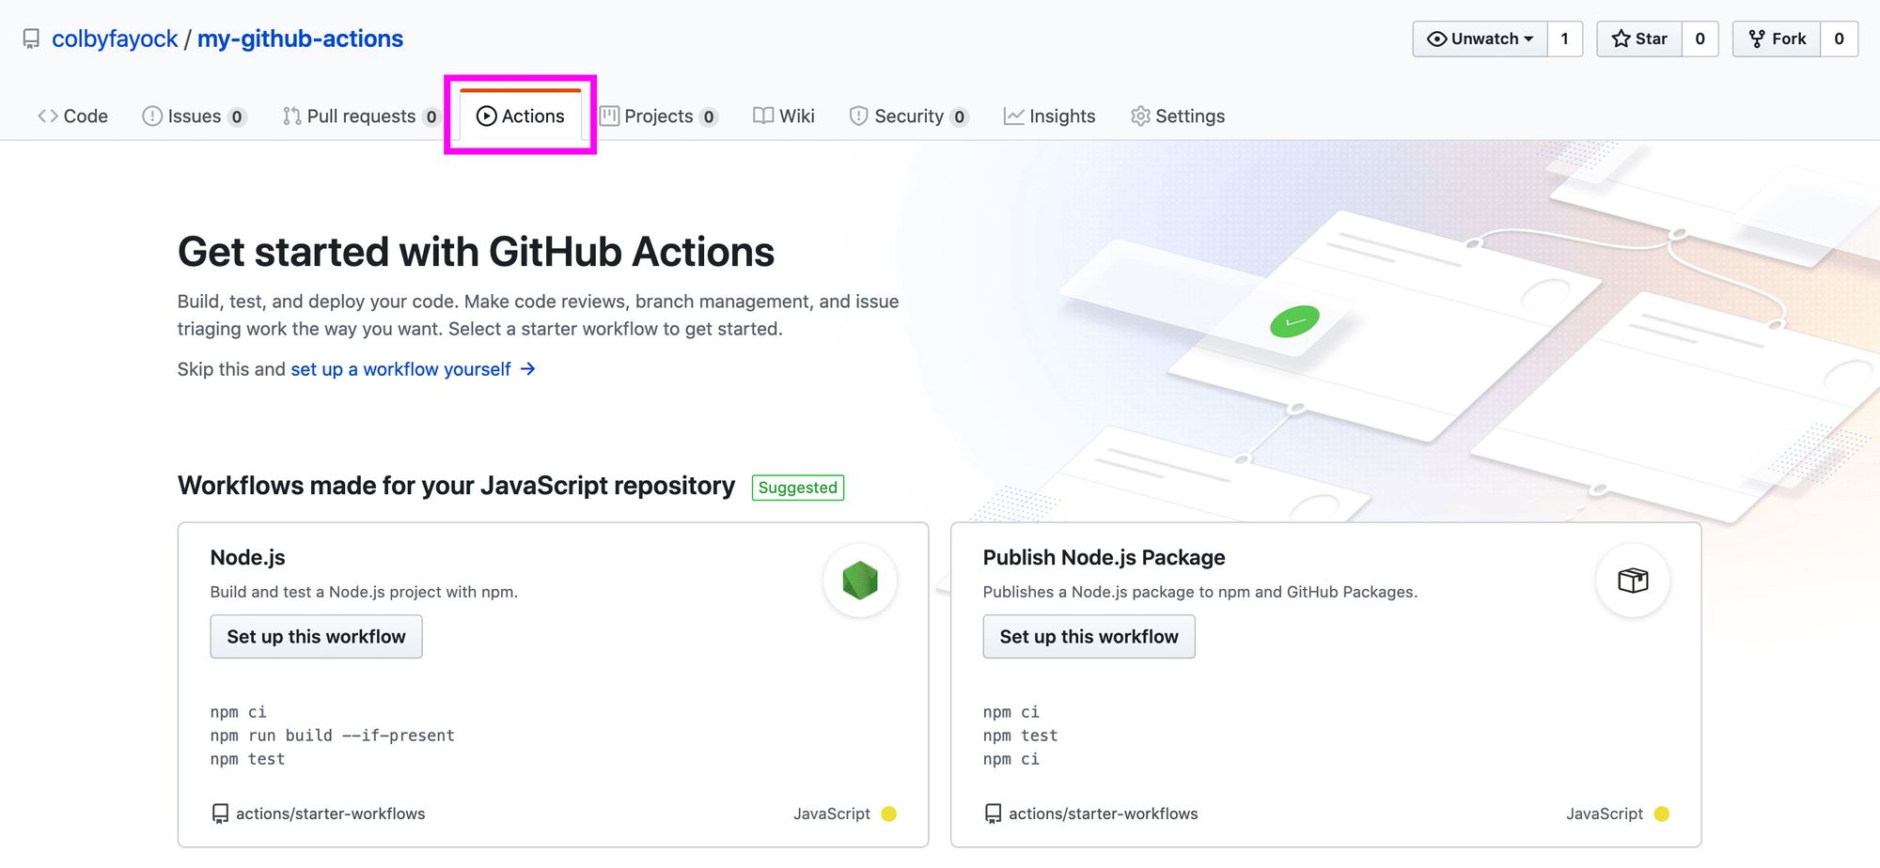Click the fork count beside Fork
The width and height of the screenshot is (1880, 868).
click(1839, 39)
